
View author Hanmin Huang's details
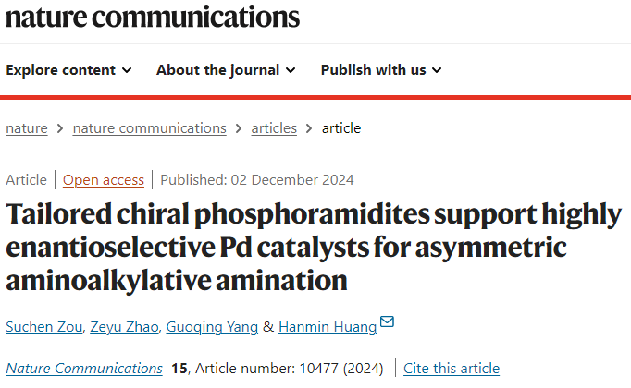pyautogui.click(x=328, y=326)
